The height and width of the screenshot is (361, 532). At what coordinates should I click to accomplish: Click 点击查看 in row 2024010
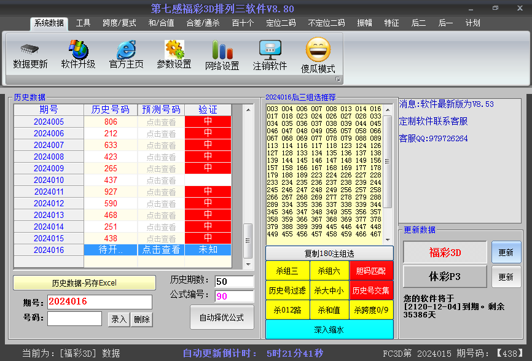pos(161,180)
